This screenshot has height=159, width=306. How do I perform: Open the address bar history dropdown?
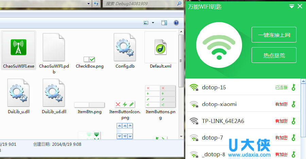point(88,3)
